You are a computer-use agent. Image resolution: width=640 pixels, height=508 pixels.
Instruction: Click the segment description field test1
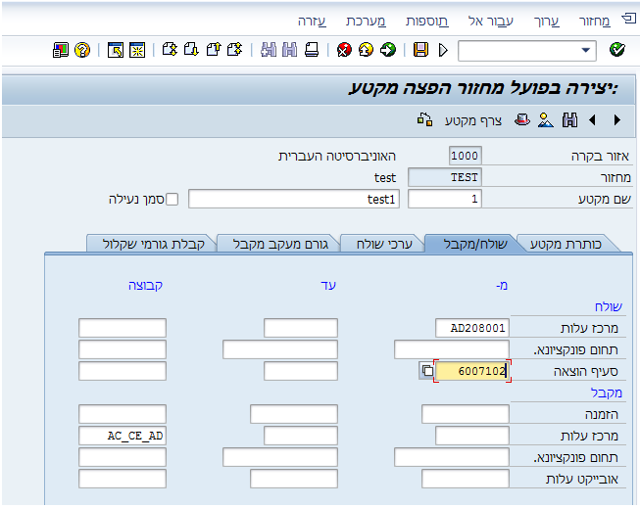294,199
